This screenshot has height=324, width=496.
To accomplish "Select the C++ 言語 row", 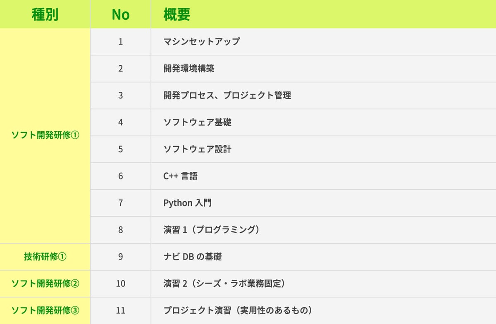I will point(180,176).
